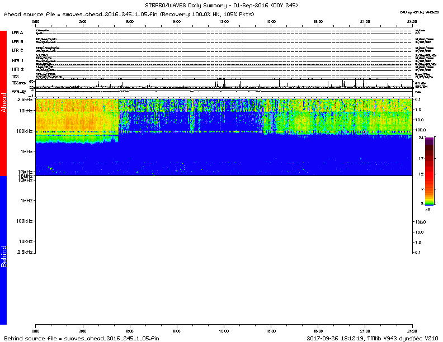The width and height of the screenshot is (443, 342).
Task: Click the 100kHz label on Ahead spectrogram
Action: click(23, 131)
